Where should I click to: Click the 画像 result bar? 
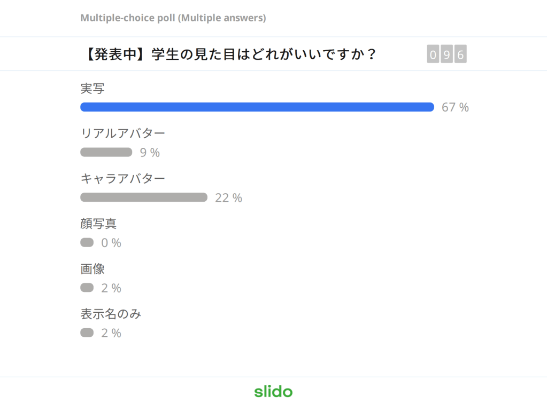coord(87,288)
